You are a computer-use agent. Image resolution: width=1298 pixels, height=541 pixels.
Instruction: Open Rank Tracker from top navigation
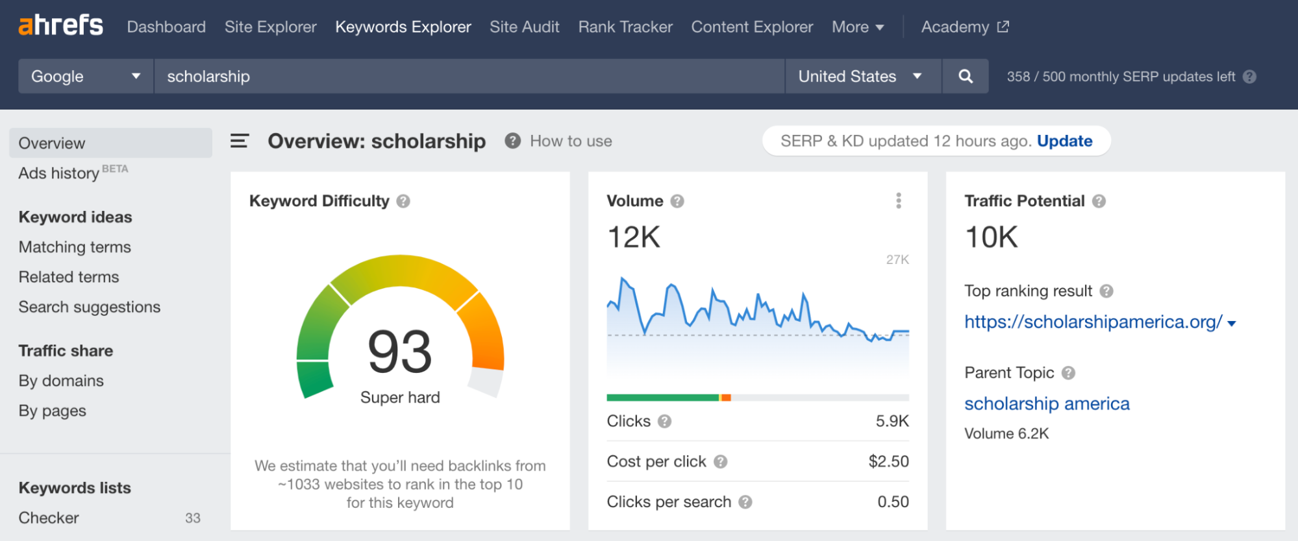625,27
